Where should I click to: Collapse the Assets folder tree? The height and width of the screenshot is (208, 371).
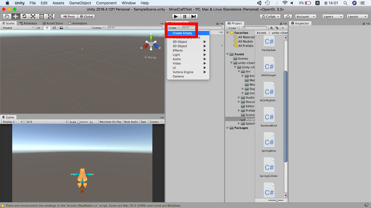(x=228, y=54)
